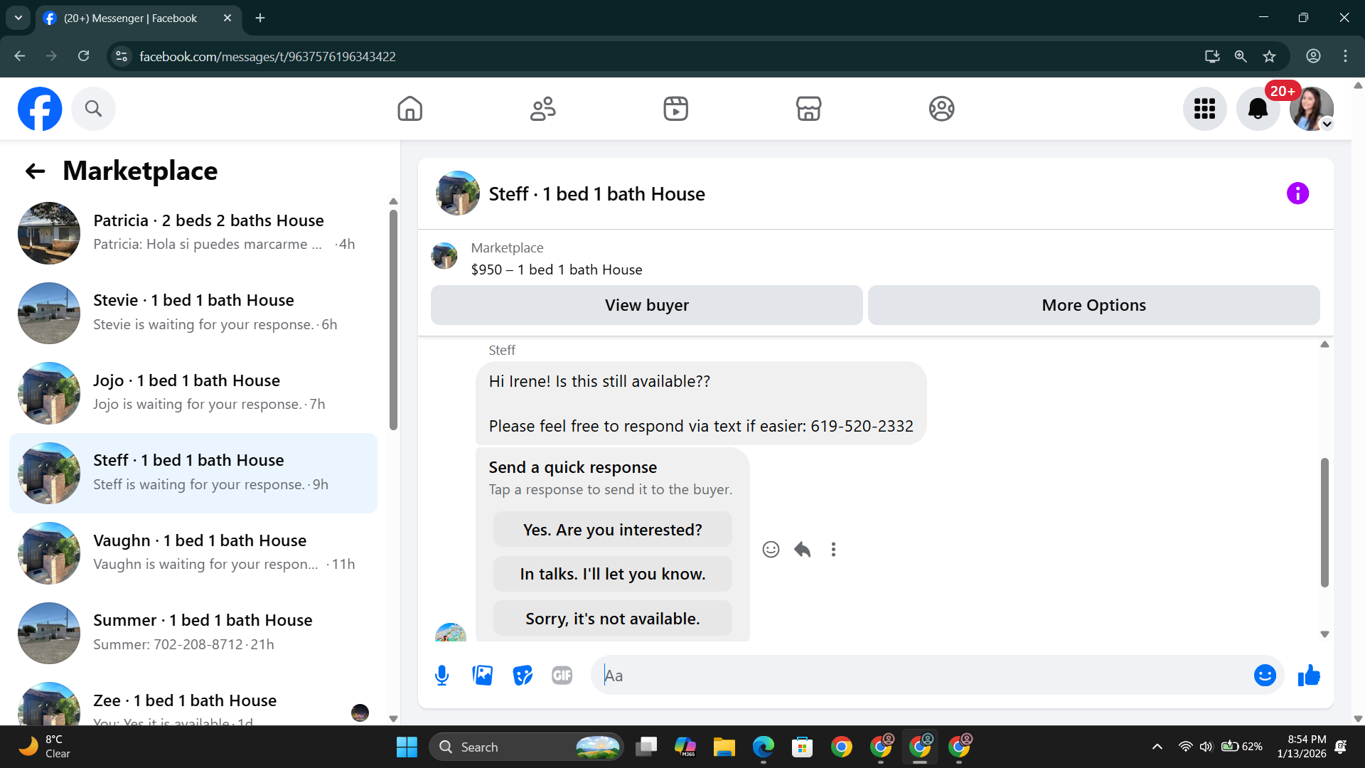Open emoji picker in message box
1365x768 pixels.
(1264, 676)
